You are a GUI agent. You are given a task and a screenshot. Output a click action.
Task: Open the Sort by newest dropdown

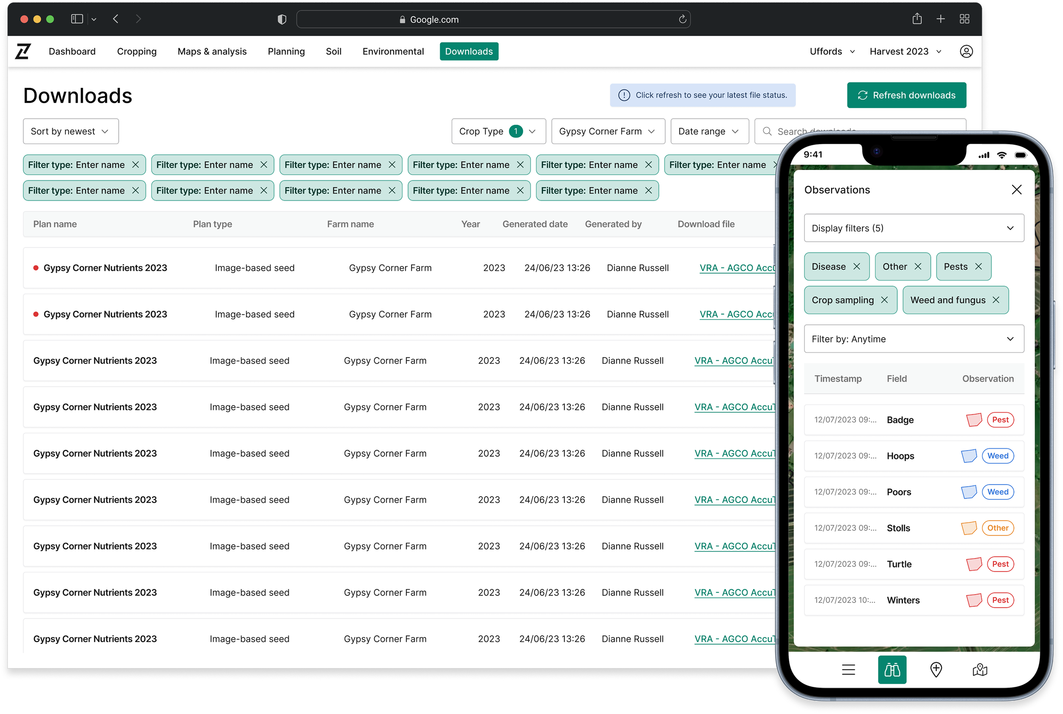71,131
